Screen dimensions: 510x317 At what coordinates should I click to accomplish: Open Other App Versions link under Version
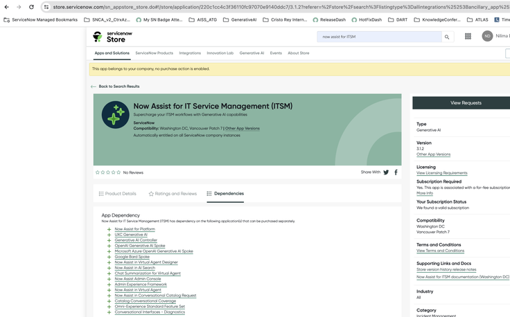coord(433,154)
